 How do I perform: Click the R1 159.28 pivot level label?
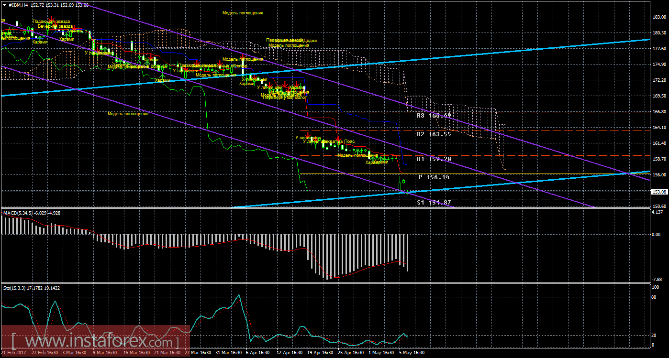433,159
